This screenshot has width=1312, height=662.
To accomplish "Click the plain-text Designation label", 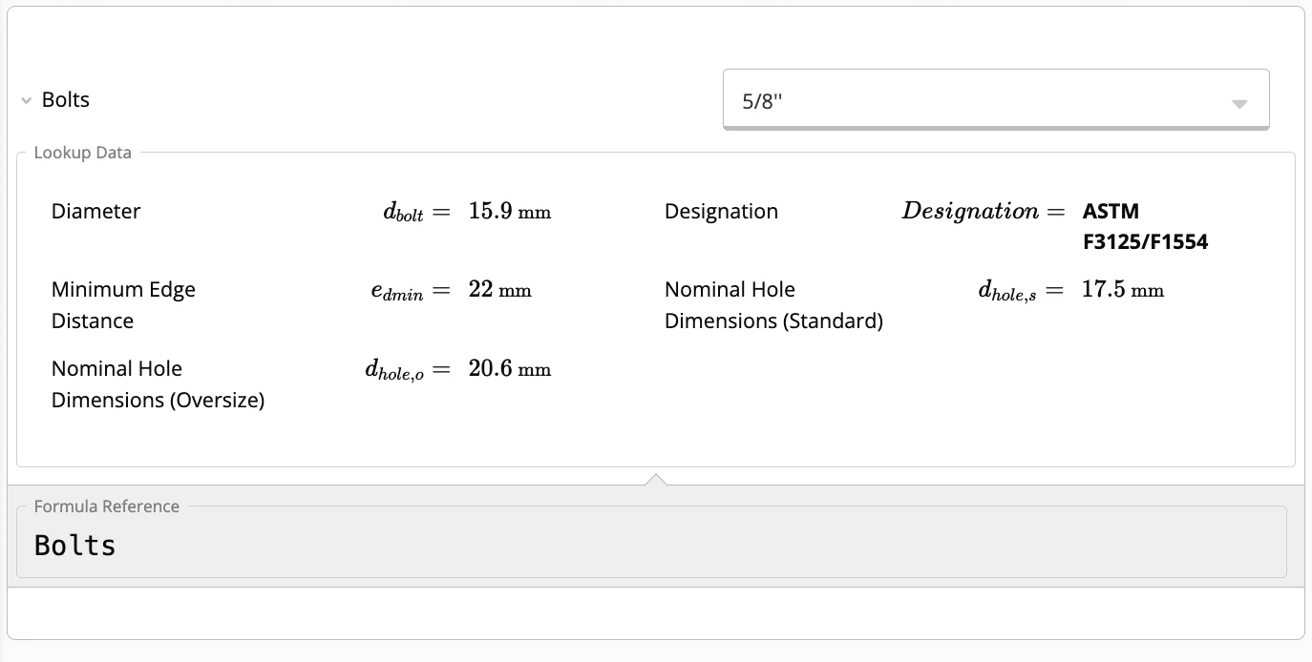I will point(721,212).
